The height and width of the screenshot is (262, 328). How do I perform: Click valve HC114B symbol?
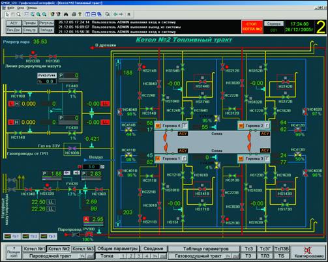pyautogui.click(x=18, y=133)
